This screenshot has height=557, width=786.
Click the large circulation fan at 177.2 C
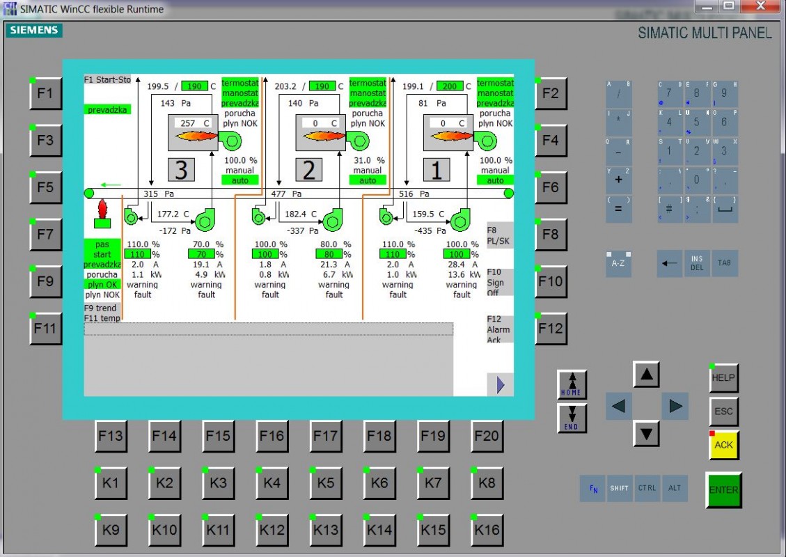pos(205,221)
